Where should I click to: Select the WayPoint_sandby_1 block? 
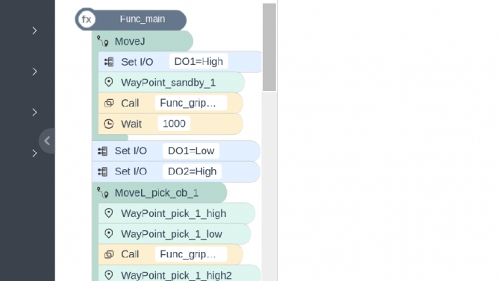pos(171,83)
